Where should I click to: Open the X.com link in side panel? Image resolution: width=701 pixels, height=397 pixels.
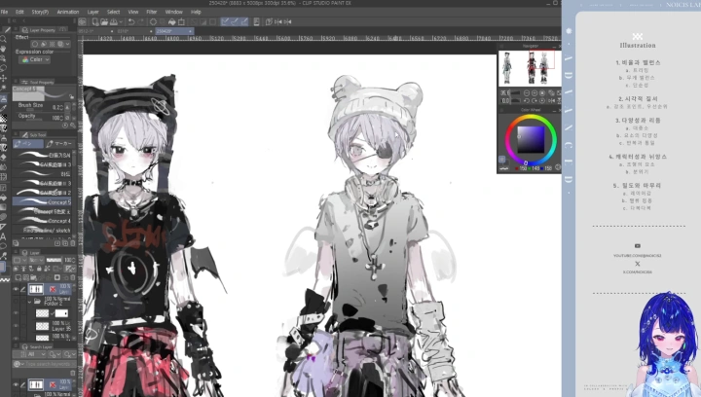coord(637,271)
